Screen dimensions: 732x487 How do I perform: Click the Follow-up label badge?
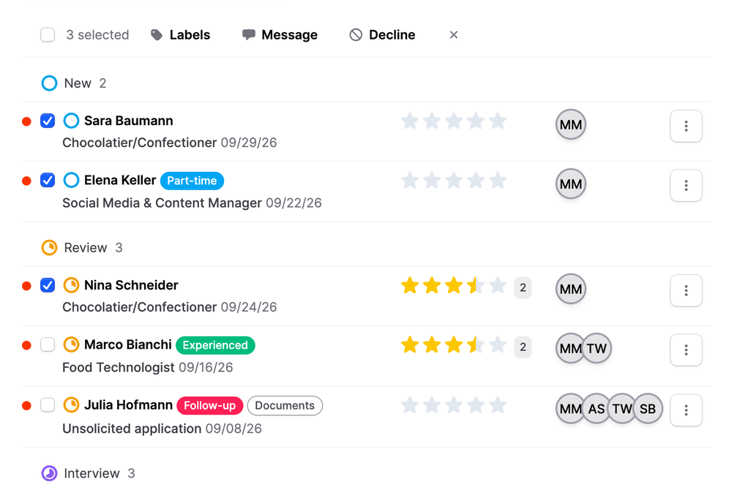point(209,405)
